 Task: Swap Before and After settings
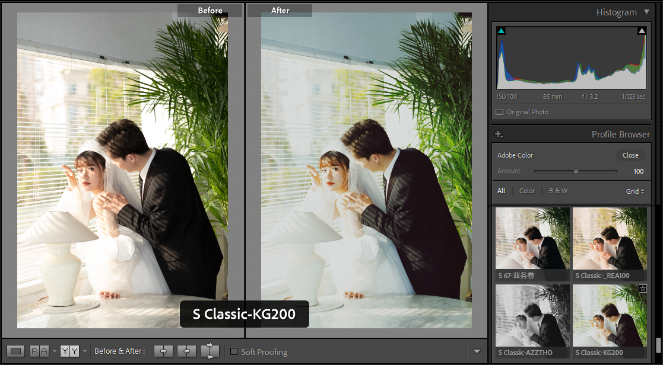coord(210,351)
